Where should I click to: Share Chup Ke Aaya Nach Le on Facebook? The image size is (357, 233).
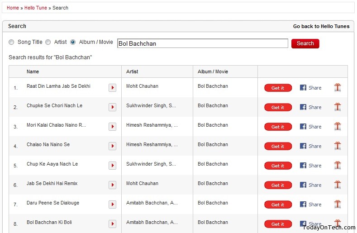[x=310, y=166]
